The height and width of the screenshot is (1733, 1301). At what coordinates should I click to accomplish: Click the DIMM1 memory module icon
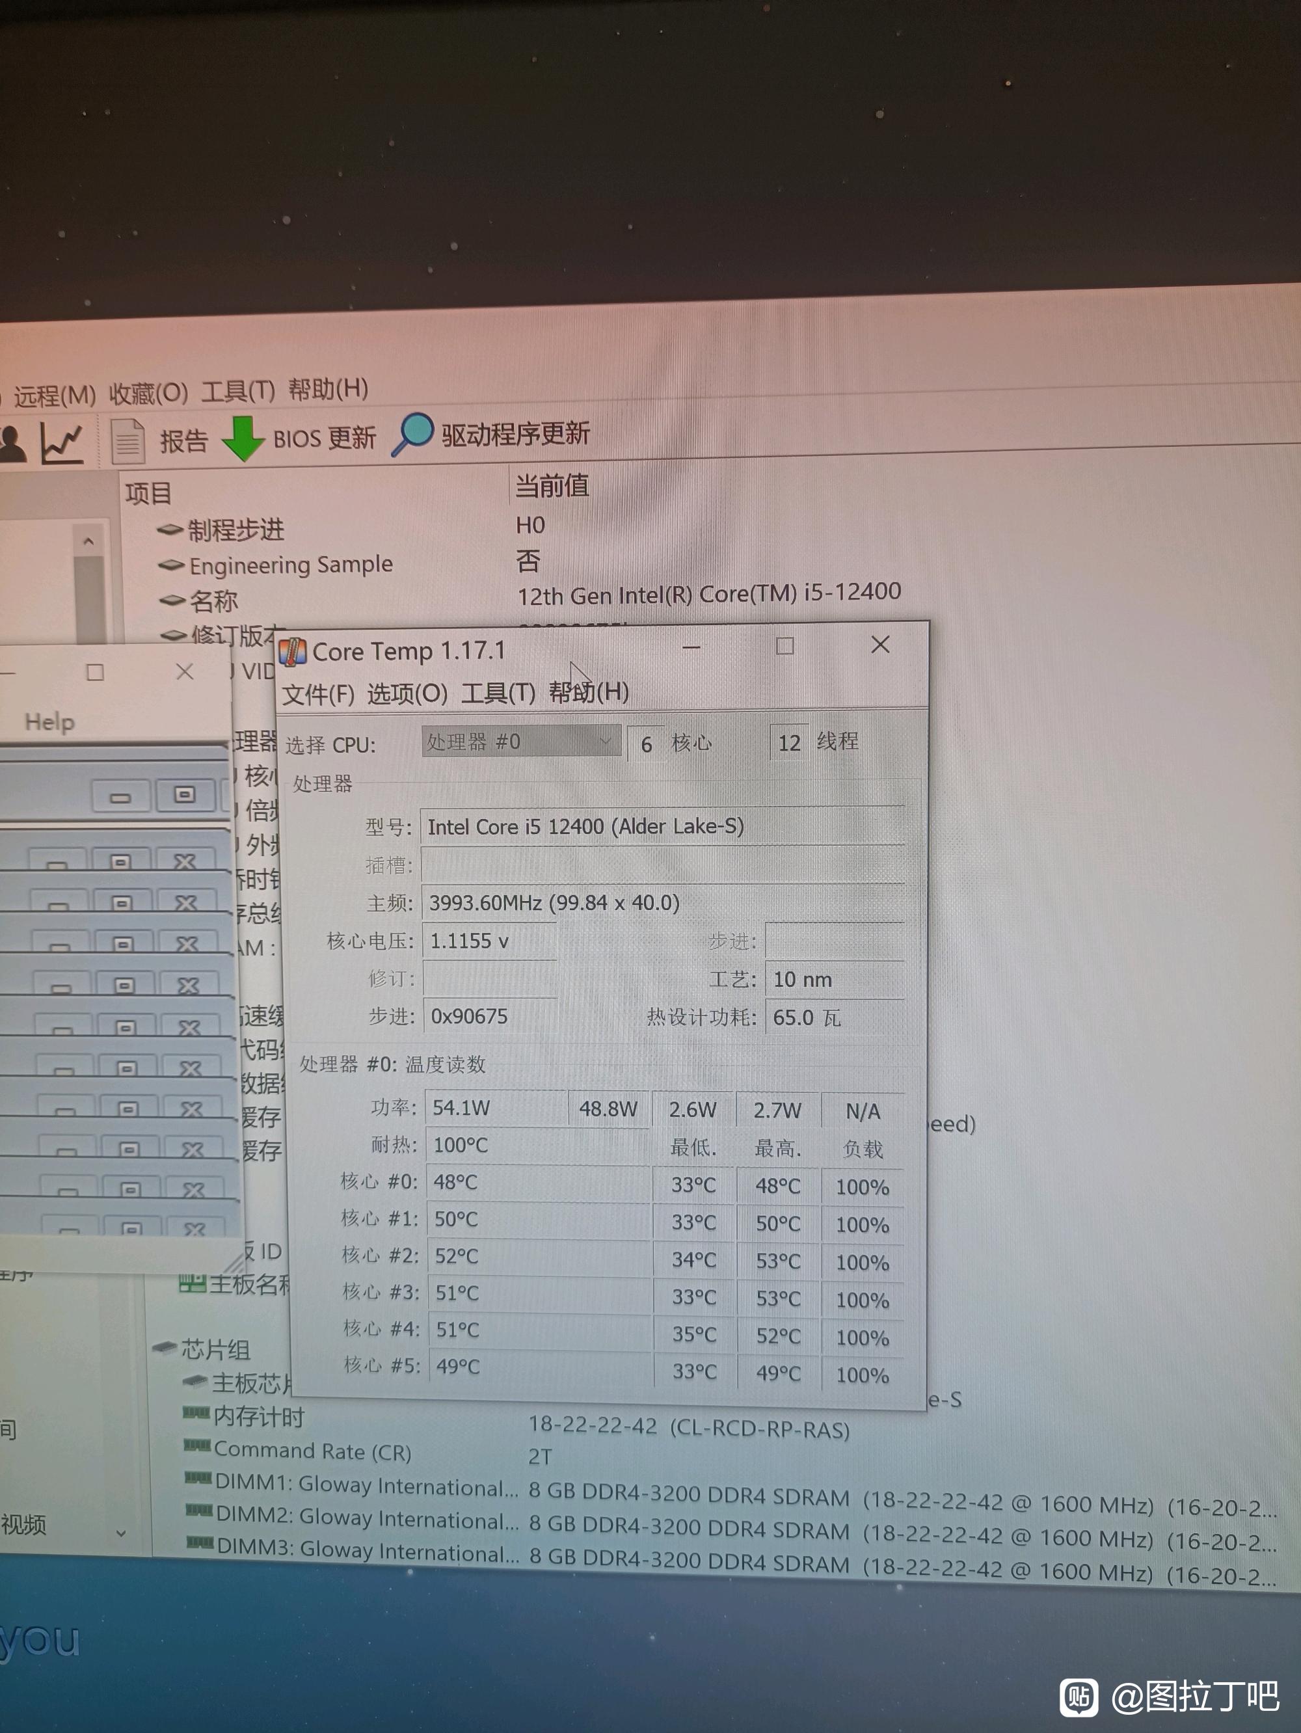click(198, 1479)
